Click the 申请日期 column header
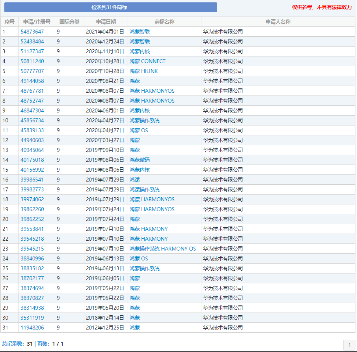This screenshot has width=357, height=352. pyautogui.click(x=106, y=22)
